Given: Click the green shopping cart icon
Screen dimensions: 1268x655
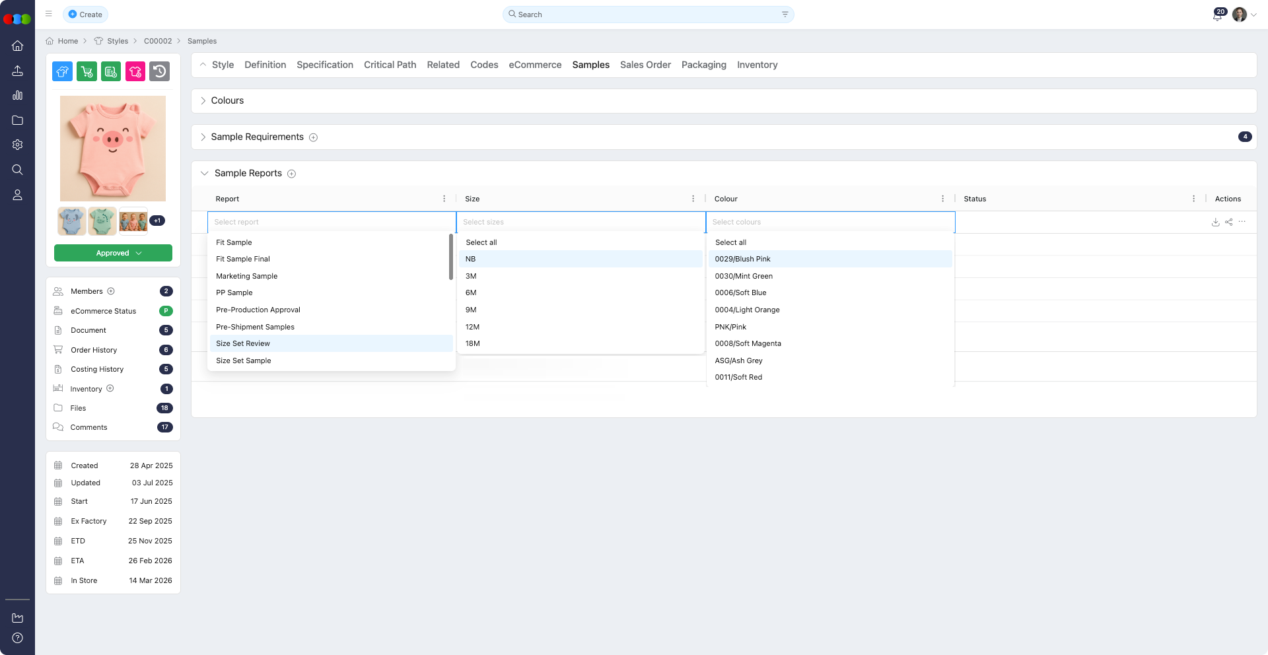Looking at the screenshot, I should pyautogui.click(x=87, y=71).
